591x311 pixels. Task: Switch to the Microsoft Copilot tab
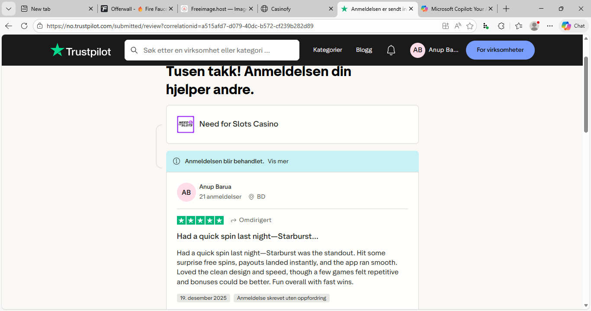(457, 9)
